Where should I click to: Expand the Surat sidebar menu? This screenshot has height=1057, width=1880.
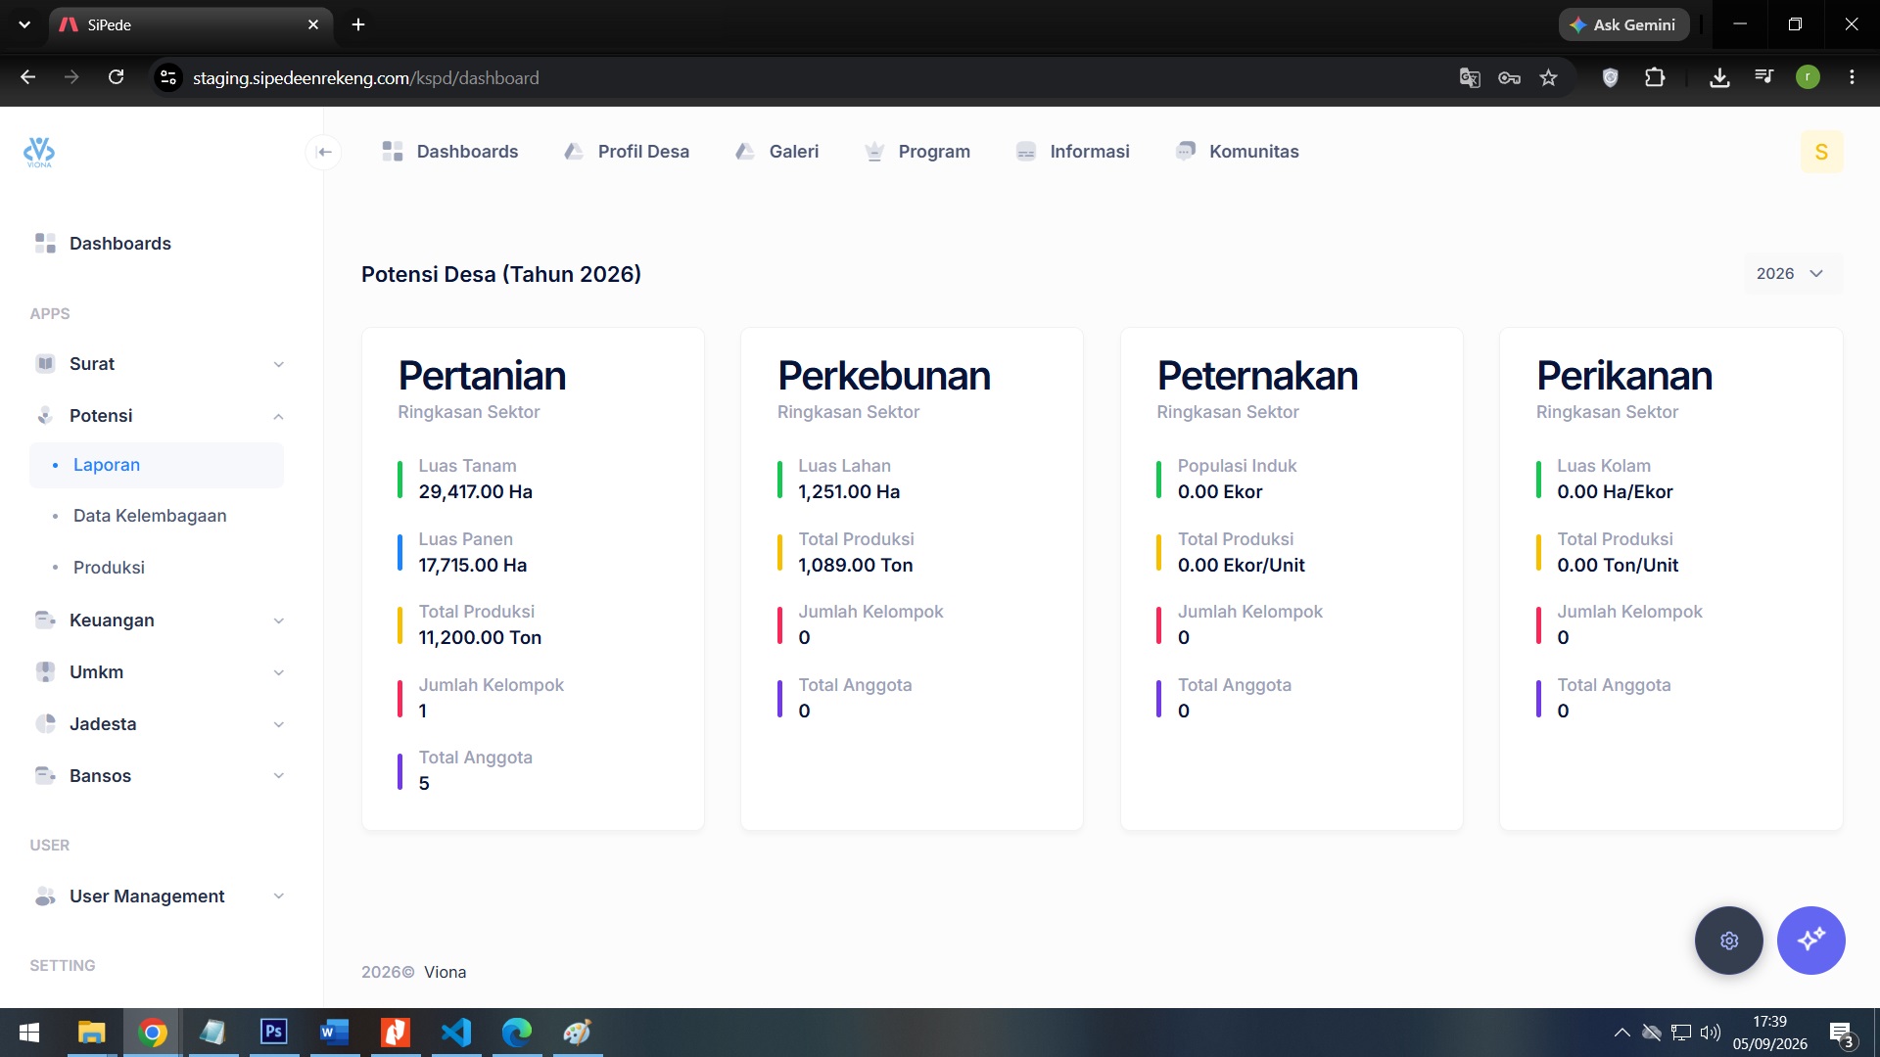coord(157,364)
